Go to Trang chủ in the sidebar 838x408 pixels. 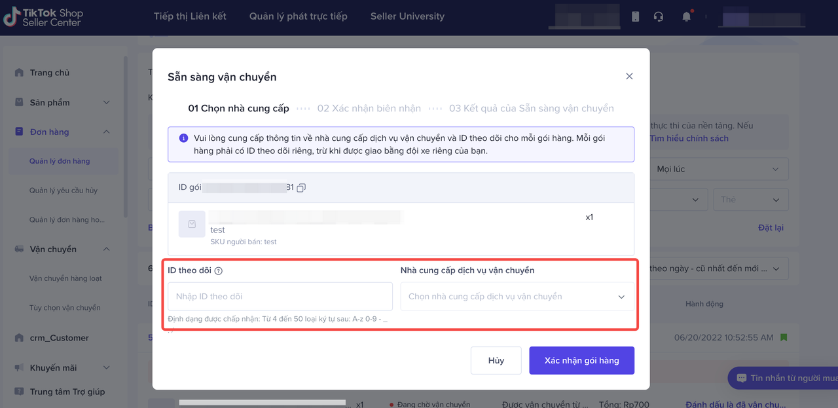(x=49, y=73)
